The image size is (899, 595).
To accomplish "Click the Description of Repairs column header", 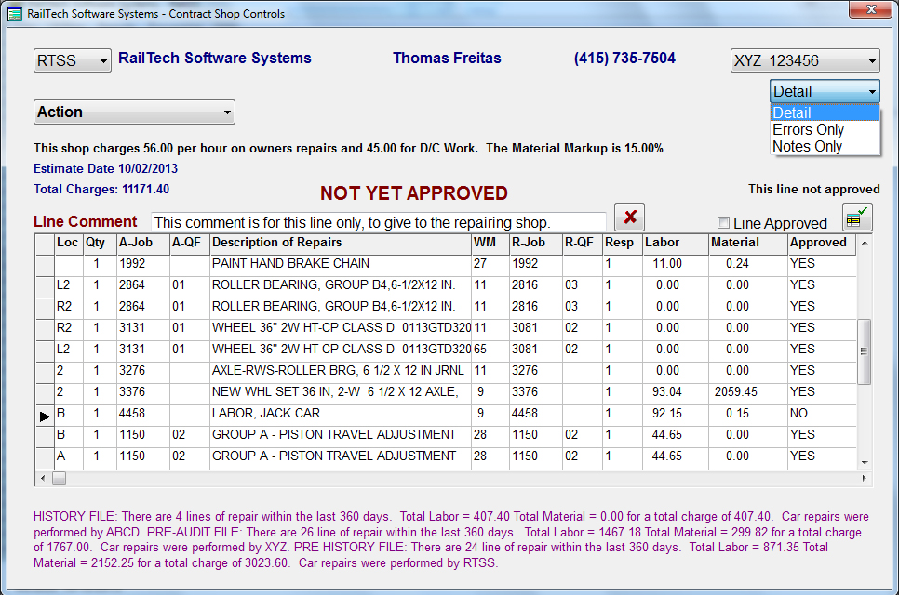I will (x=341, y=243).
